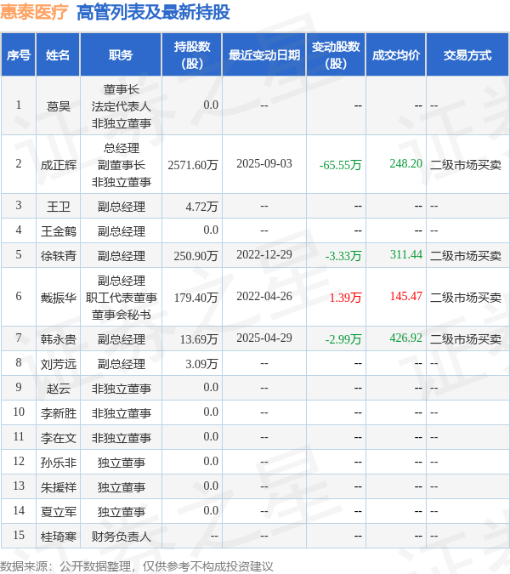Click 二级市场买卖 in 韩永贵's row

click(465, 339)
